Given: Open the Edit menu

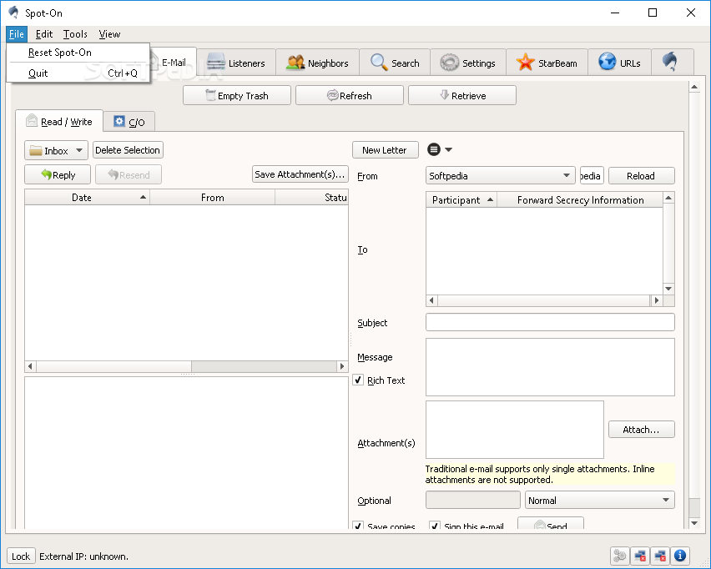Looking at the screenshot, I should (44, 34).
